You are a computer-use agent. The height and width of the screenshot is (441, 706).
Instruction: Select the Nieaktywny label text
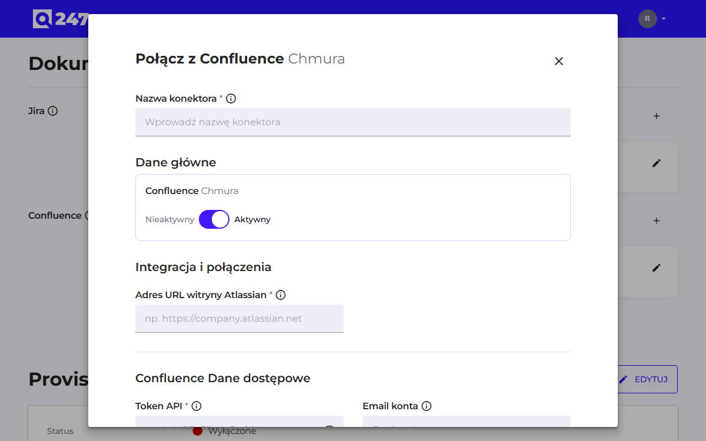[170, 219]
